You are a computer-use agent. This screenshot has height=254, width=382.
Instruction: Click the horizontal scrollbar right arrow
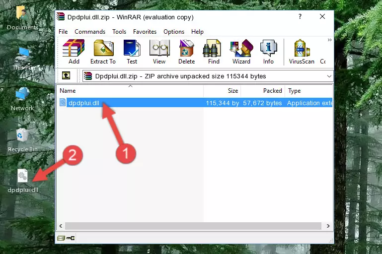328,226
